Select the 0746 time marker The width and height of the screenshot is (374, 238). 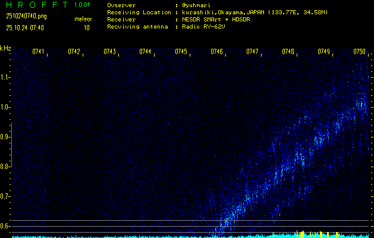217,52
